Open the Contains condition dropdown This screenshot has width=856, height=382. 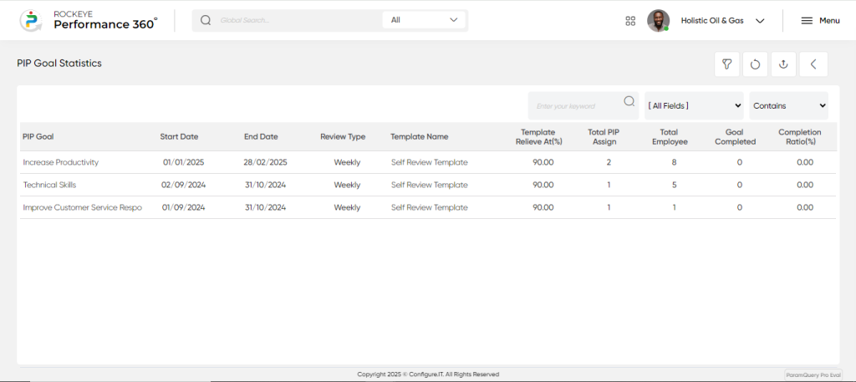[789, 106]
